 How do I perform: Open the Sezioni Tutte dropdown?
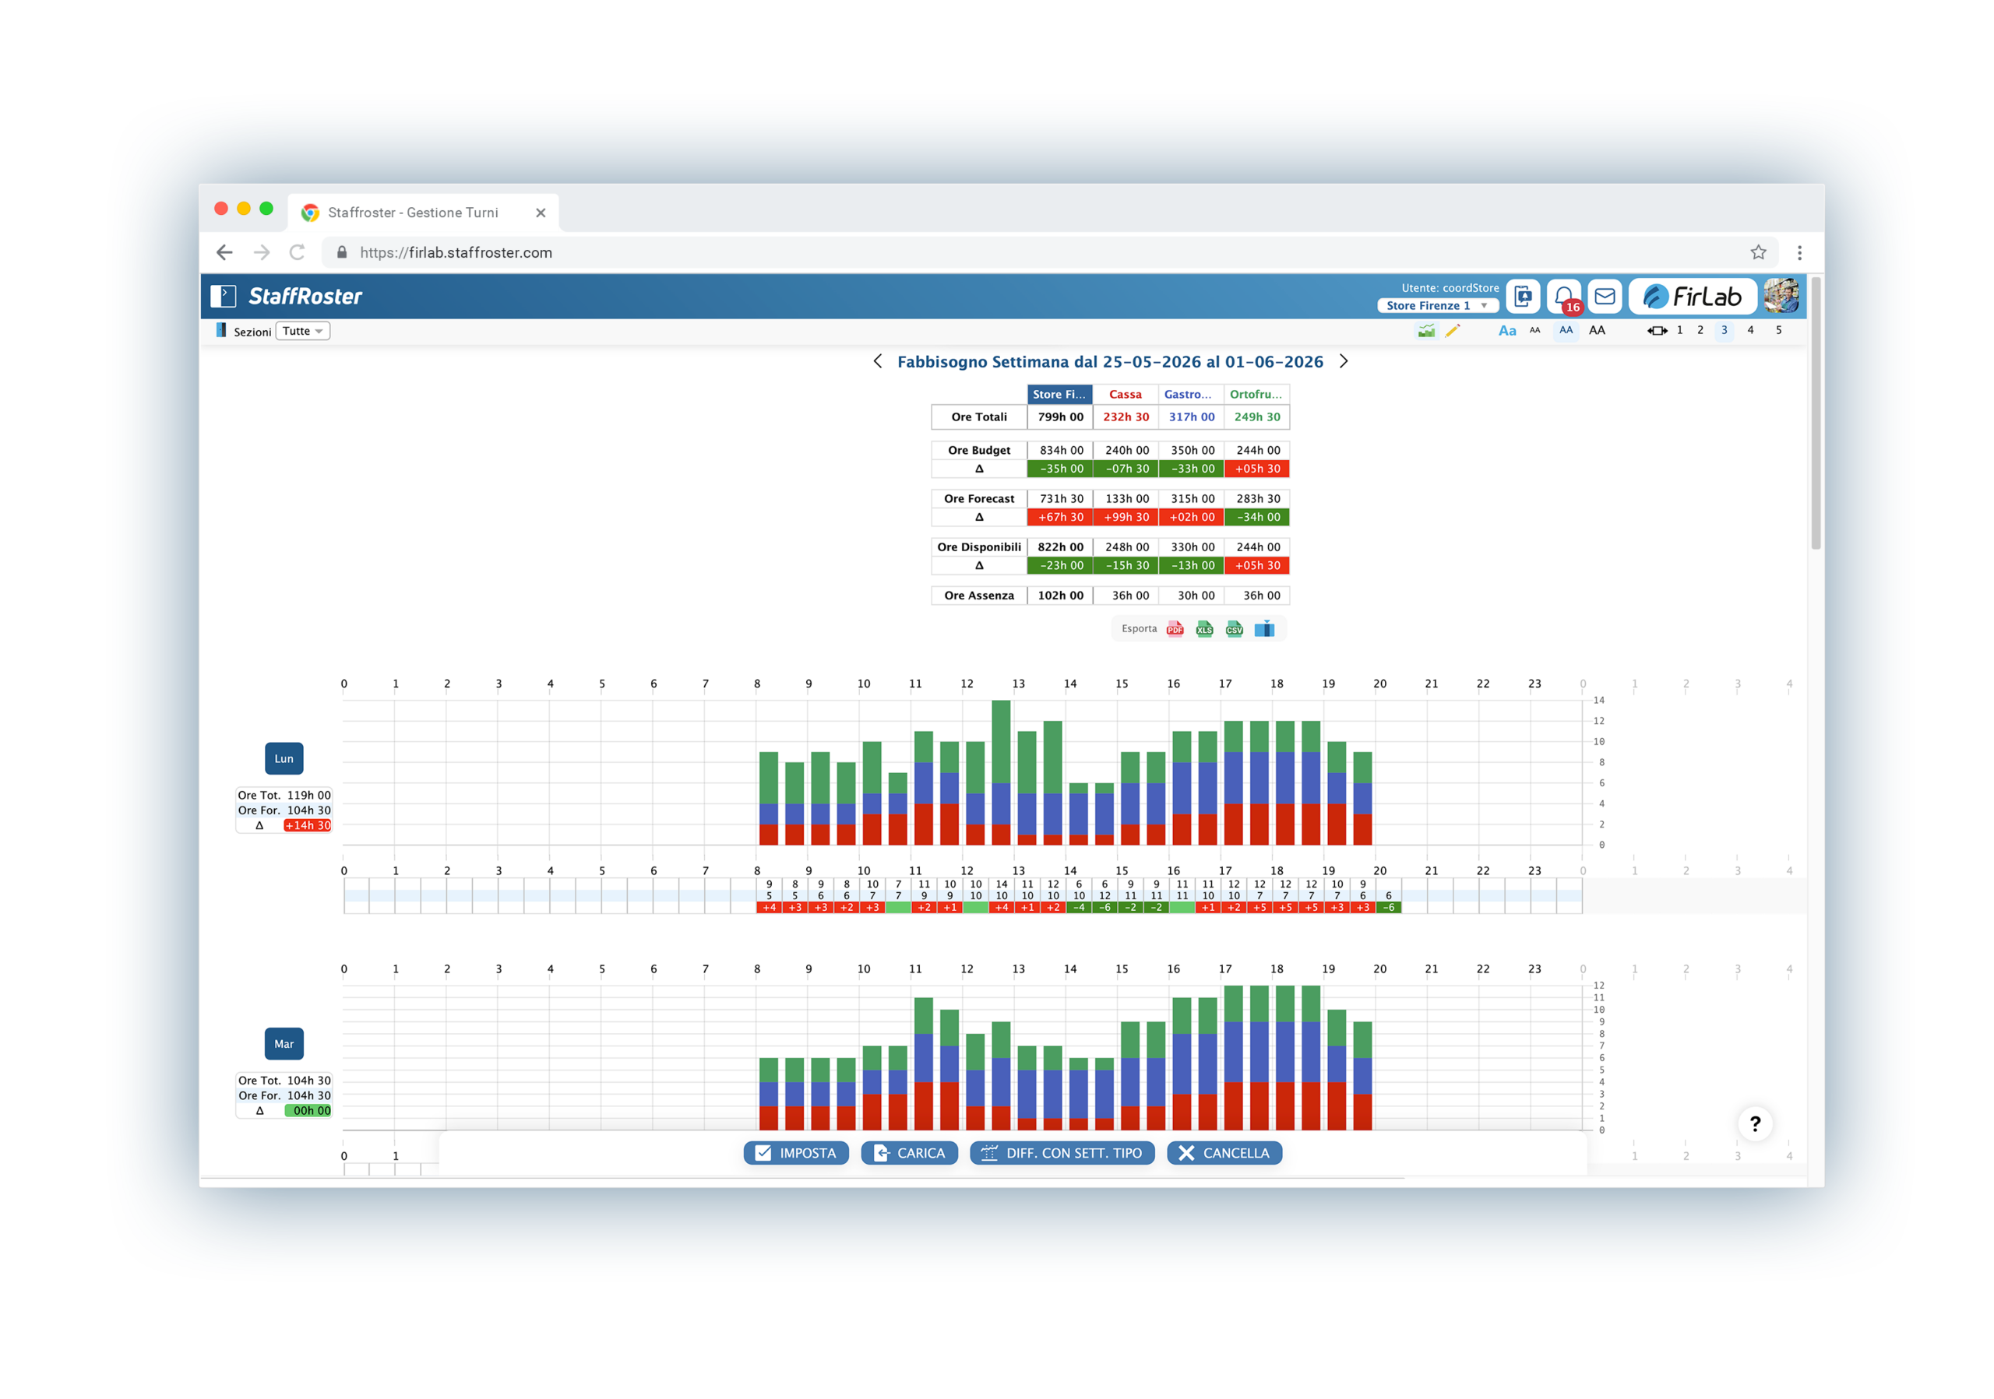pos(302,331)
